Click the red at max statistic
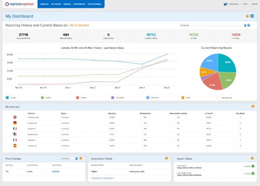Screen dimensions: 260x186 (236, 35)
